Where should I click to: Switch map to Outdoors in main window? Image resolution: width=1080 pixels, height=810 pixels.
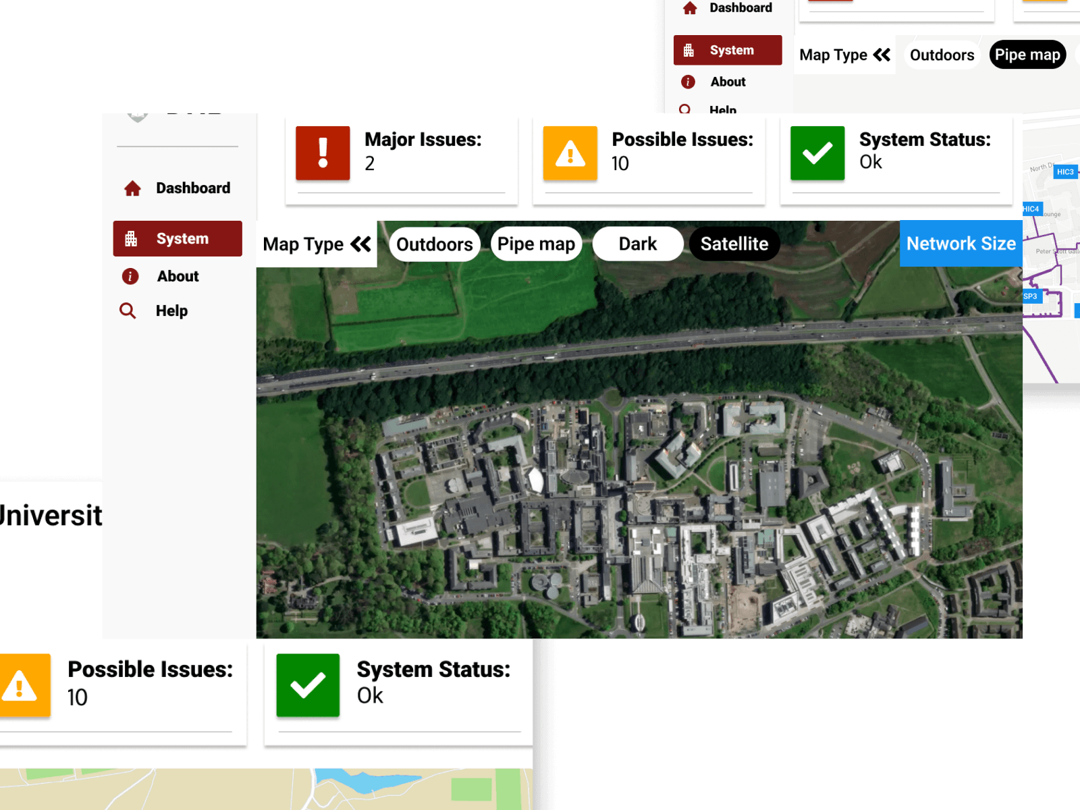click(435, 244)
